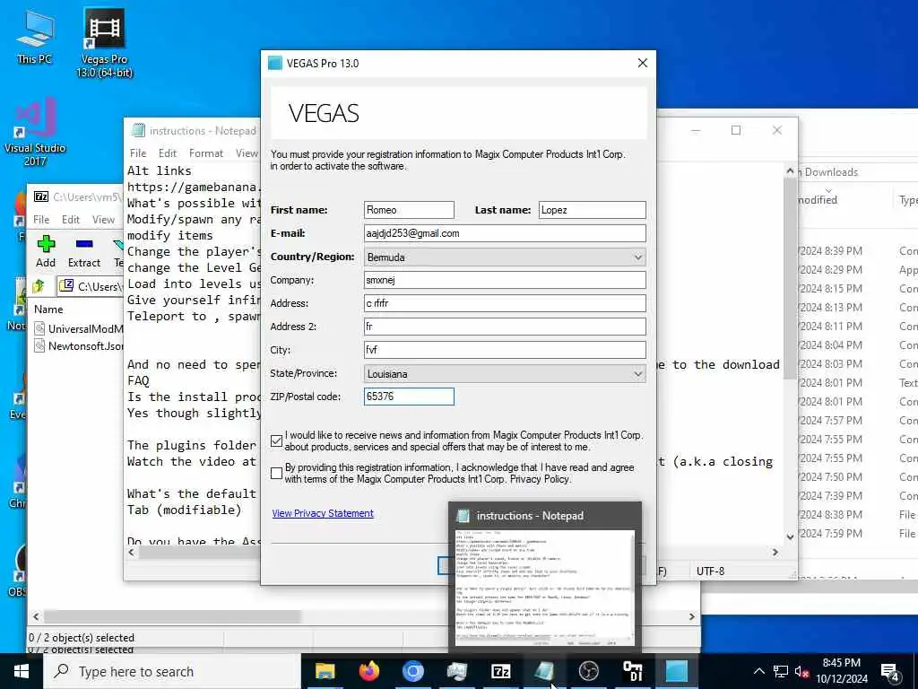Open the Vegas Pro 13.0 desktop shortcut
The image size is (918, 689).
[104, 43]
